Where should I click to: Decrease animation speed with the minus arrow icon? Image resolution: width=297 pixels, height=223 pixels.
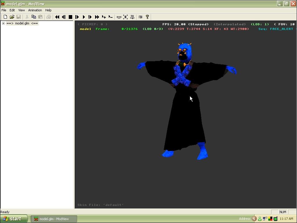coord(110,17)
